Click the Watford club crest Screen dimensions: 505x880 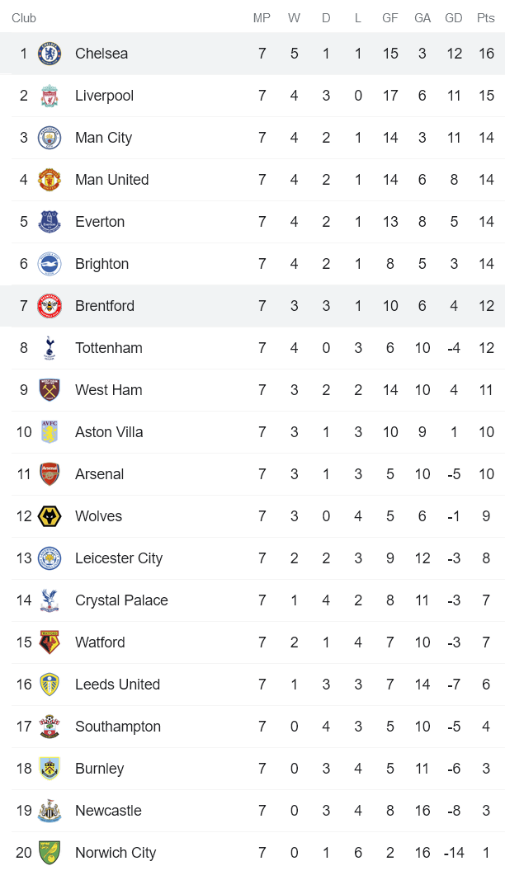click(x=50, y=642)
